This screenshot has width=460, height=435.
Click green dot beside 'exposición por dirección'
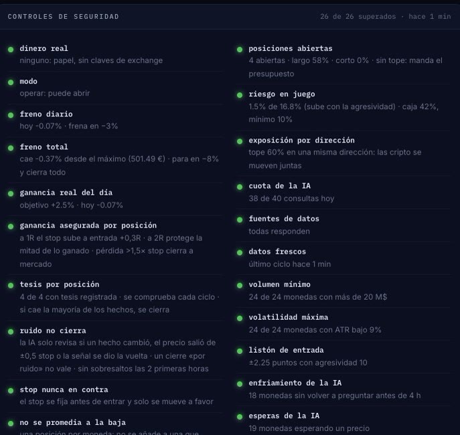(x=240, y=141)
